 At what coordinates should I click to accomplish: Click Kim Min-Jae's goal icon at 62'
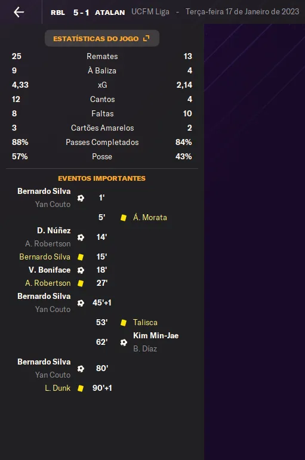(124, 342)
